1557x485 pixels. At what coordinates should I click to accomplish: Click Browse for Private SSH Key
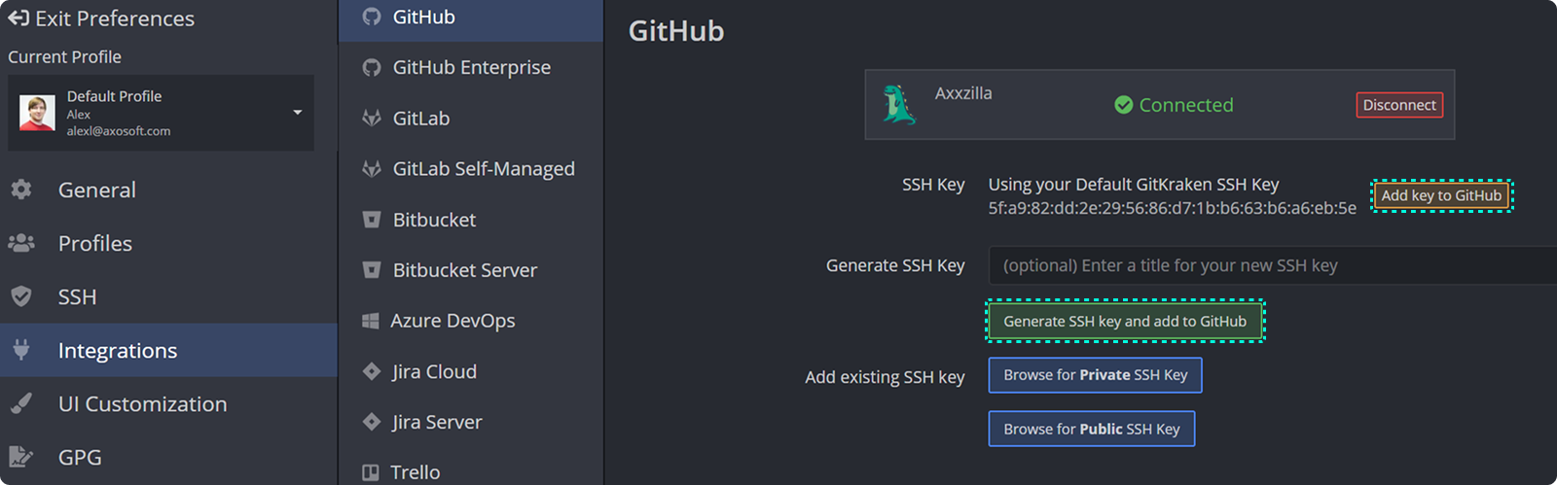(x=1095, y=375)
